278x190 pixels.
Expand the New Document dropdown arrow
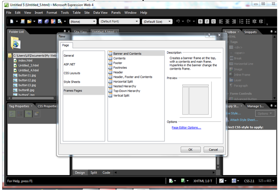17,21
